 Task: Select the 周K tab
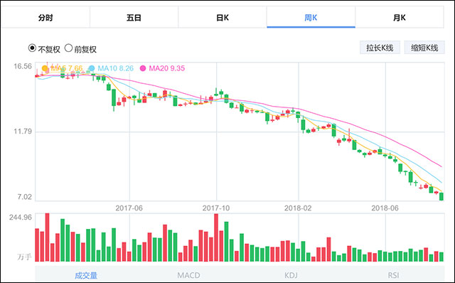[311, 18]
